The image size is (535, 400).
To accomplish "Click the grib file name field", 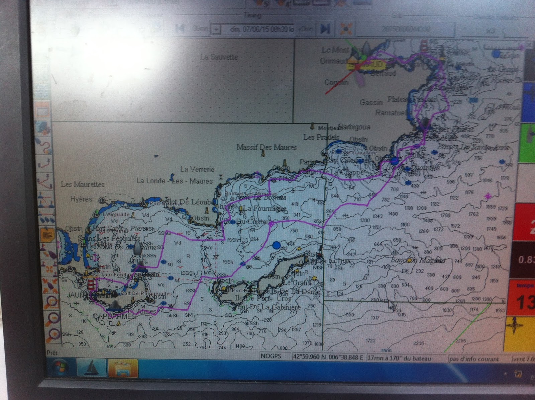I will click(405, 29).
